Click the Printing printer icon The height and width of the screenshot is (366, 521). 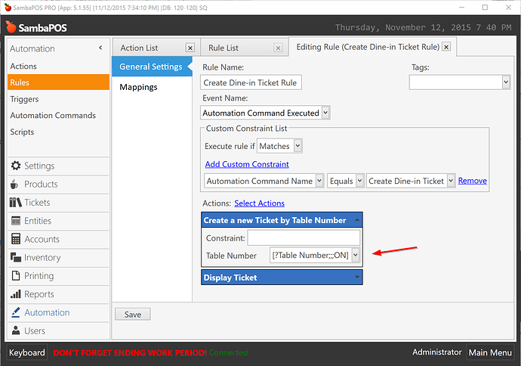[15, 276]
